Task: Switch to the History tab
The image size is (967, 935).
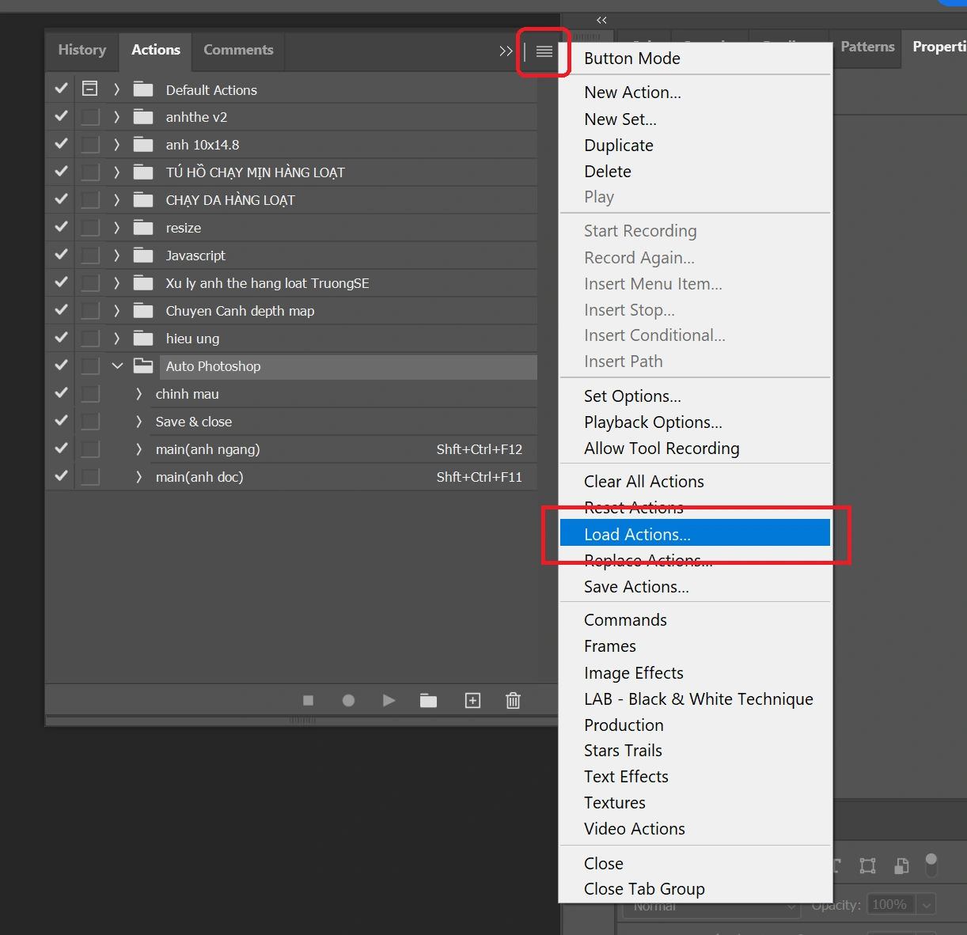Action: (x=82, y=50)
